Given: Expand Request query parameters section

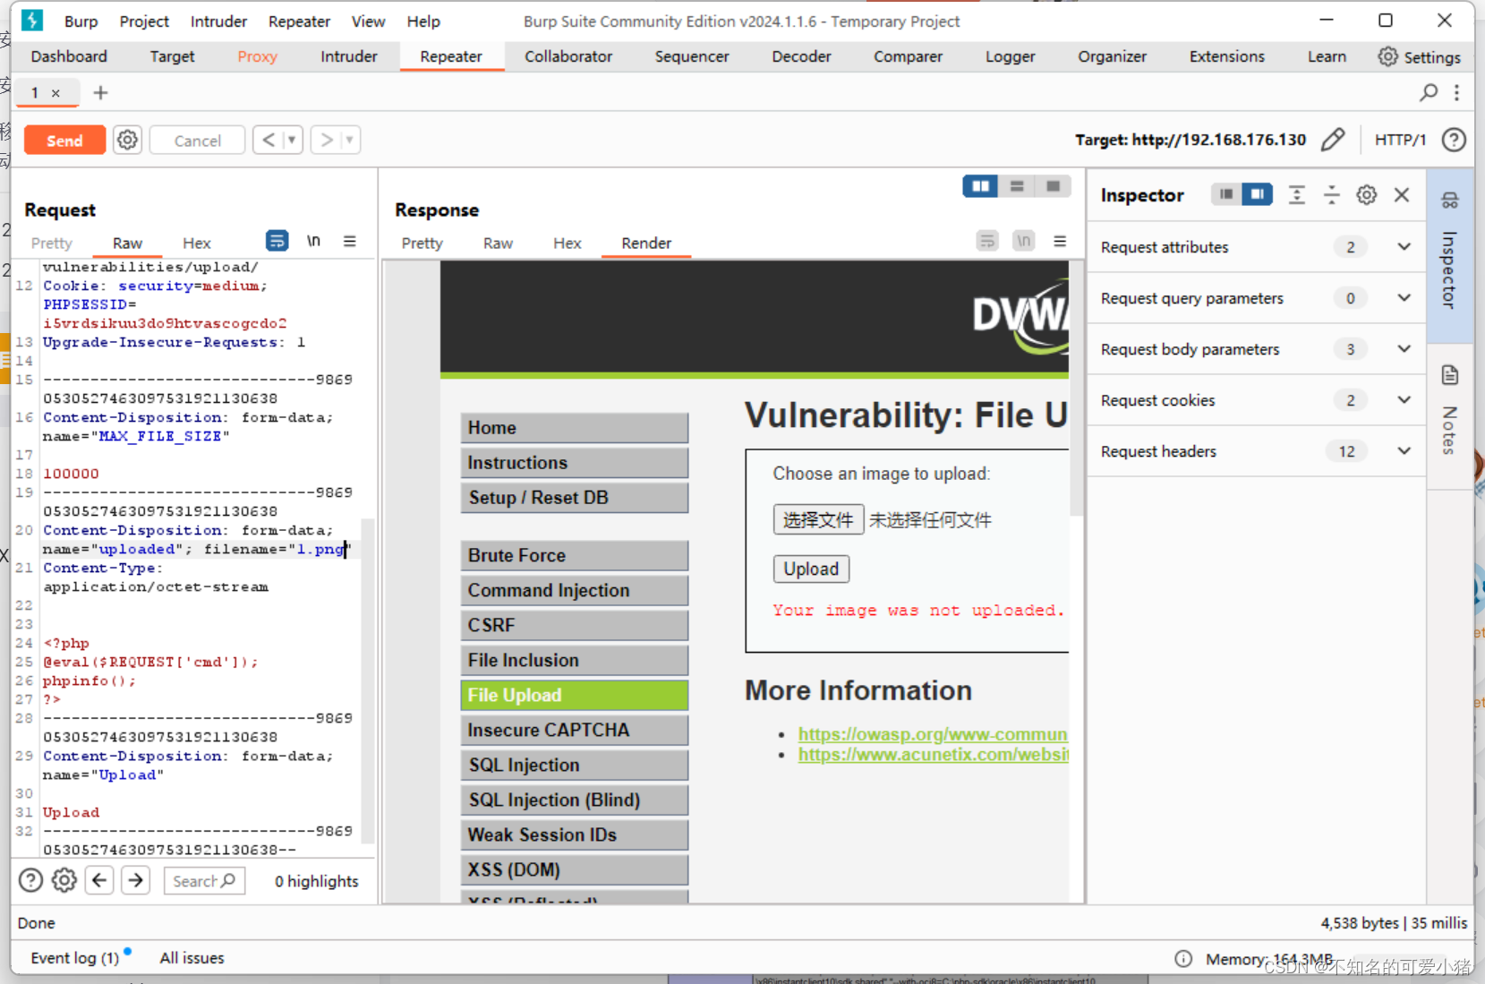Looking at the screenshot, I should pos(1256,298).
